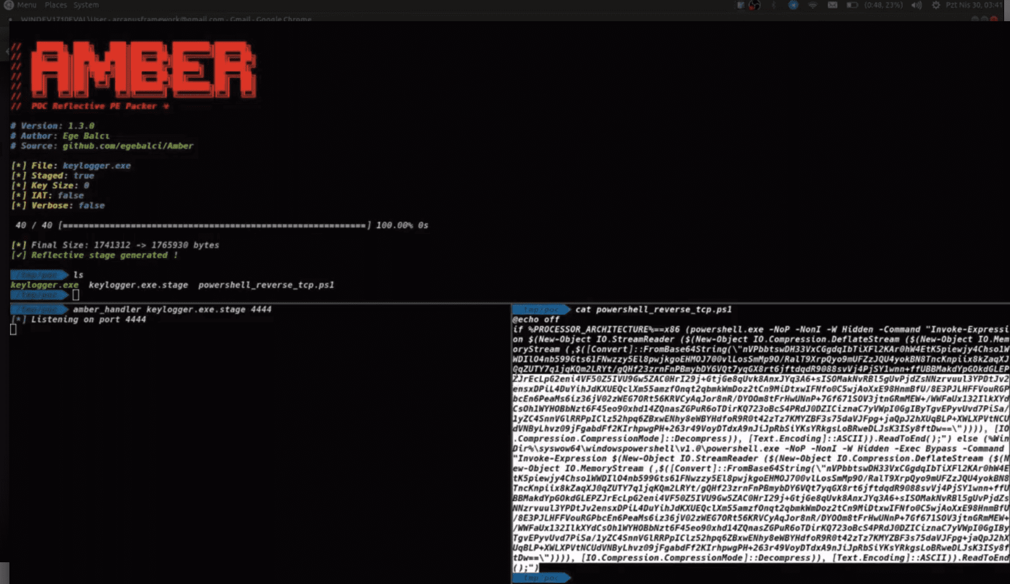The image size is (1010, 584).
Task: Open the Bluetooth tray indicator
Action: coord(774,5)
